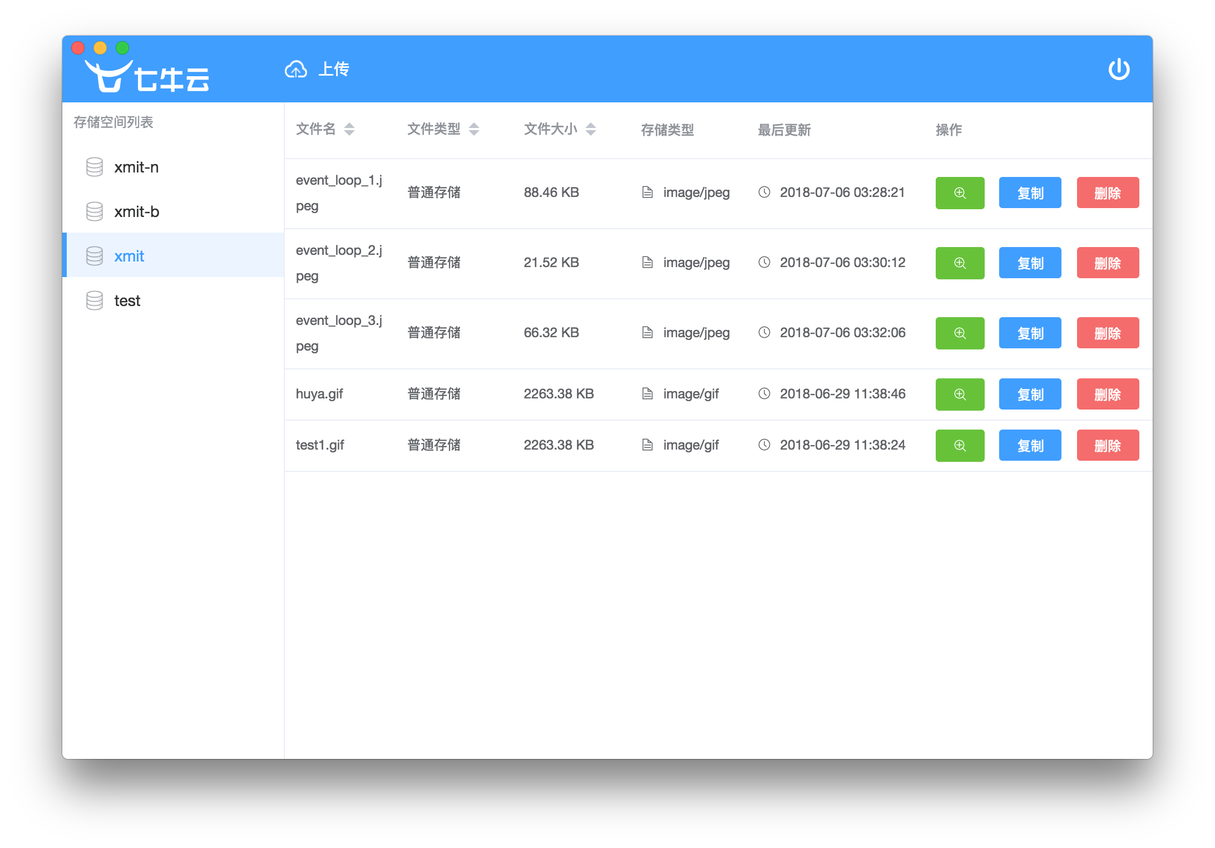1215x848 pixels.
Task: Sort files by 文件名 column arrows
Action: pyautogui.click(x=349, y=130)
